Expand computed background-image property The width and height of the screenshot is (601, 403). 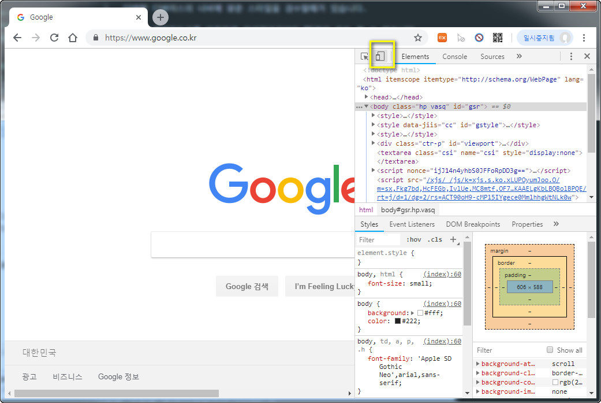(478, 391)
